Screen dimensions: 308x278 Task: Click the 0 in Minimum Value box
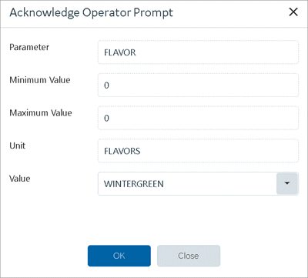106,85
